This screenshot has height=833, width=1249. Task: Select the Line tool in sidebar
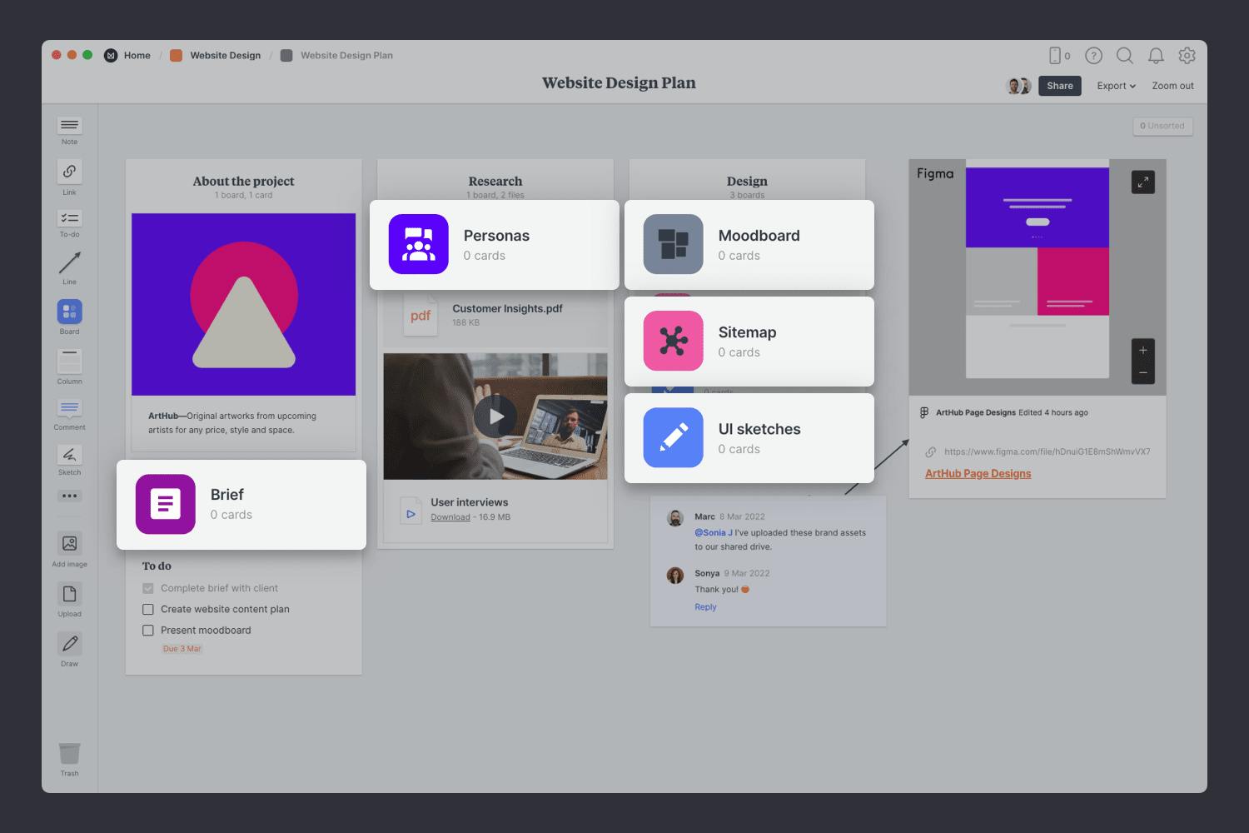tap(69, 263)
